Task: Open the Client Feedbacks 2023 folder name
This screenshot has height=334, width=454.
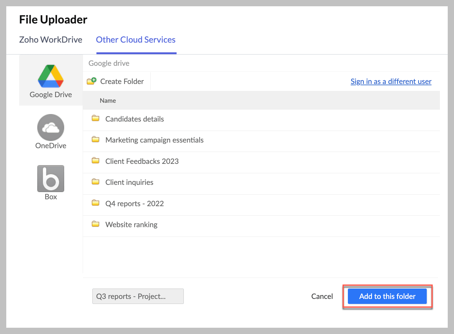Action: [142, 161]
